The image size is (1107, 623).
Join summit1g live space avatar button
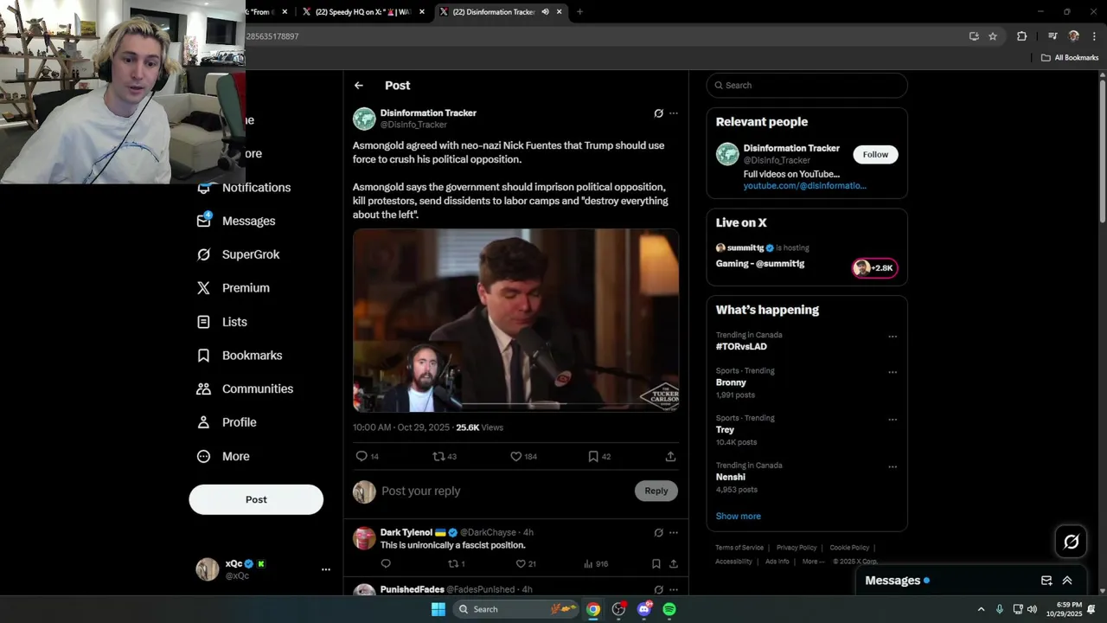coord(874,268)
